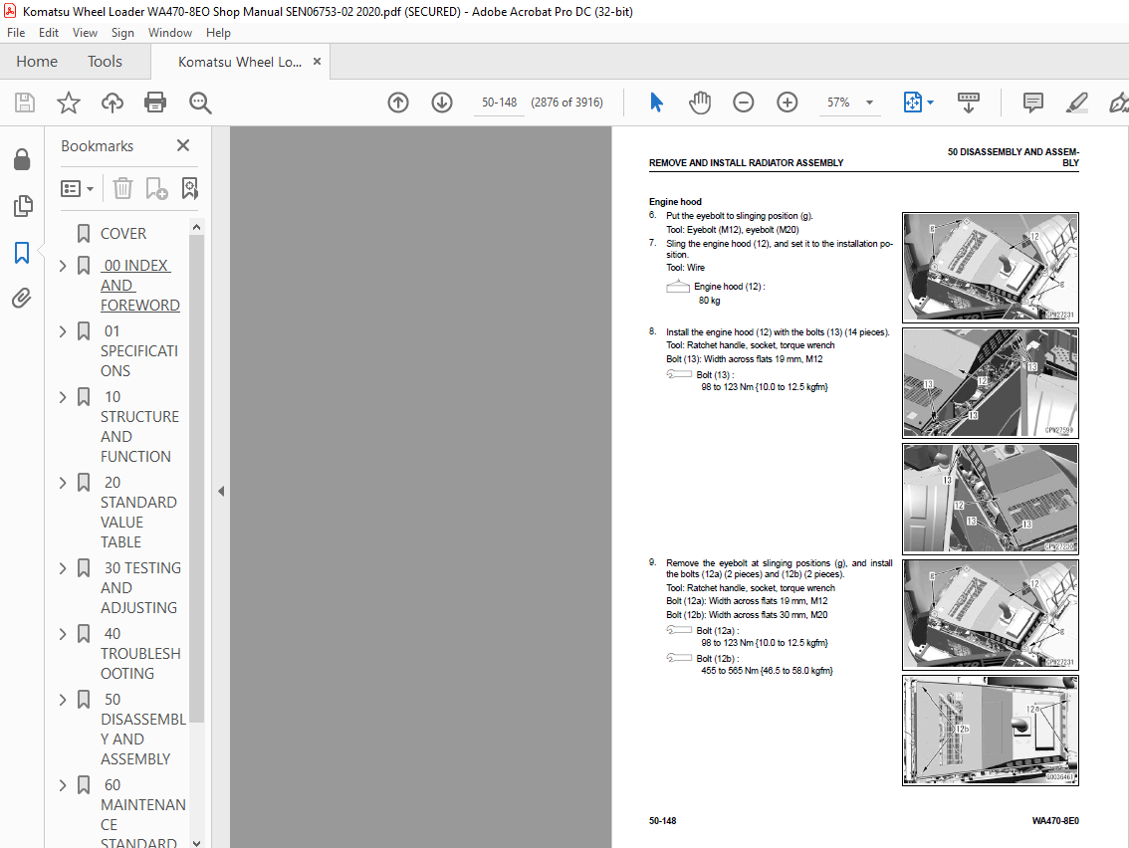Expand the 20 STANDARD VALUE TABLE bookmark
1129x848 pixels.
[x=63, y=483]
